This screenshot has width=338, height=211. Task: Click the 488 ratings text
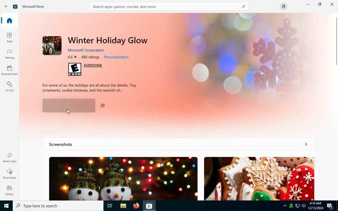pos(90,57)
